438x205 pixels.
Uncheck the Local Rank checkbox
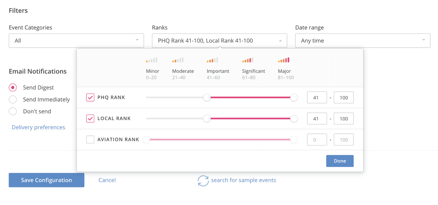(x=90, y=119)
